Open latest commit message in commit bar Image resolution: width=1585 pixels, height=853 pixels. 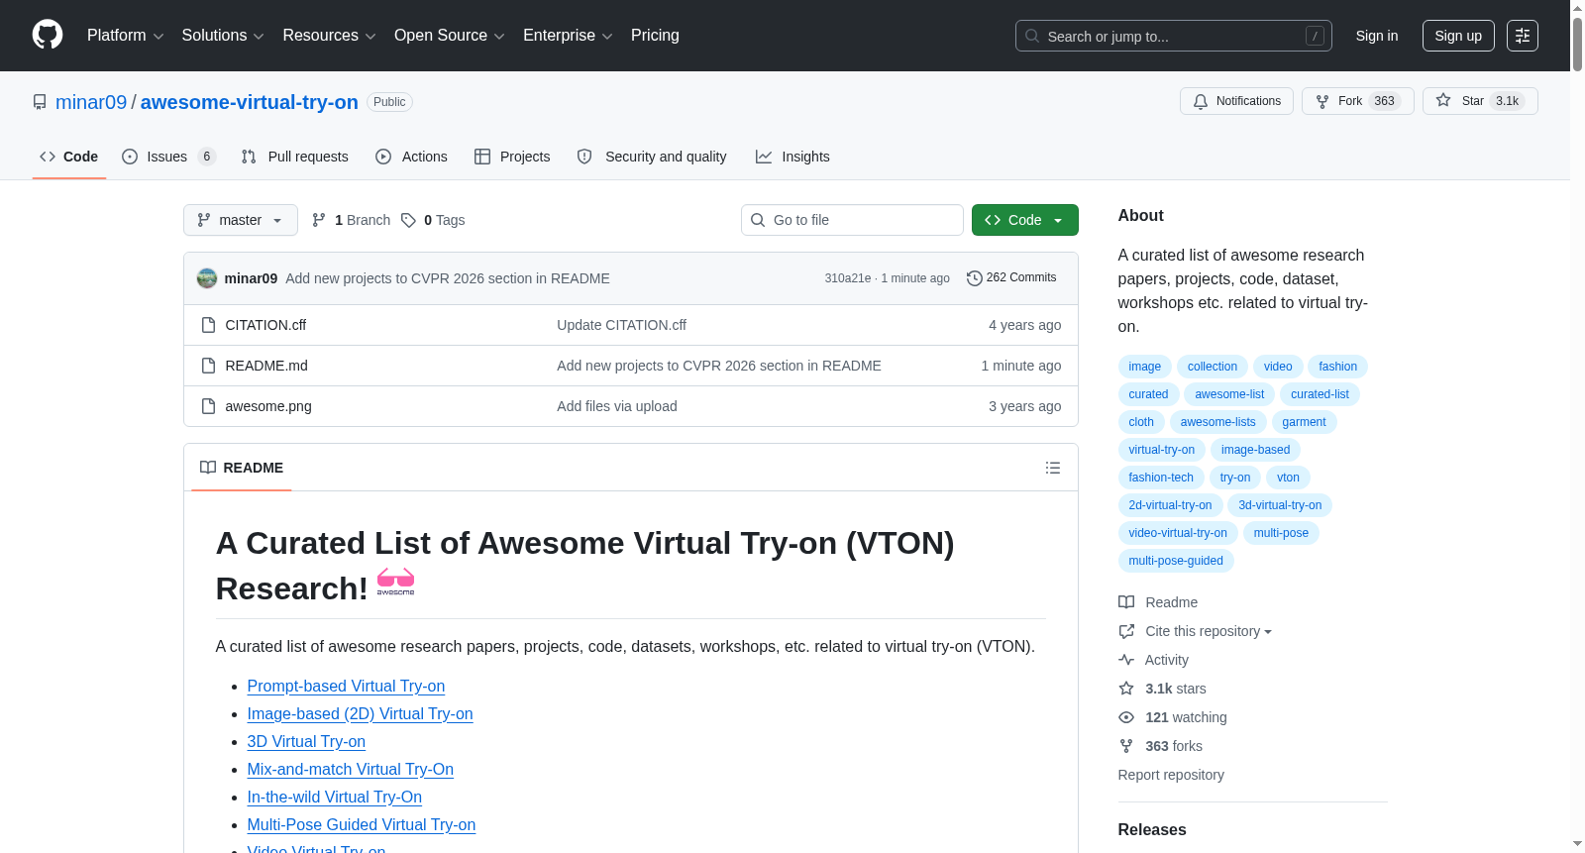(448, 278)
